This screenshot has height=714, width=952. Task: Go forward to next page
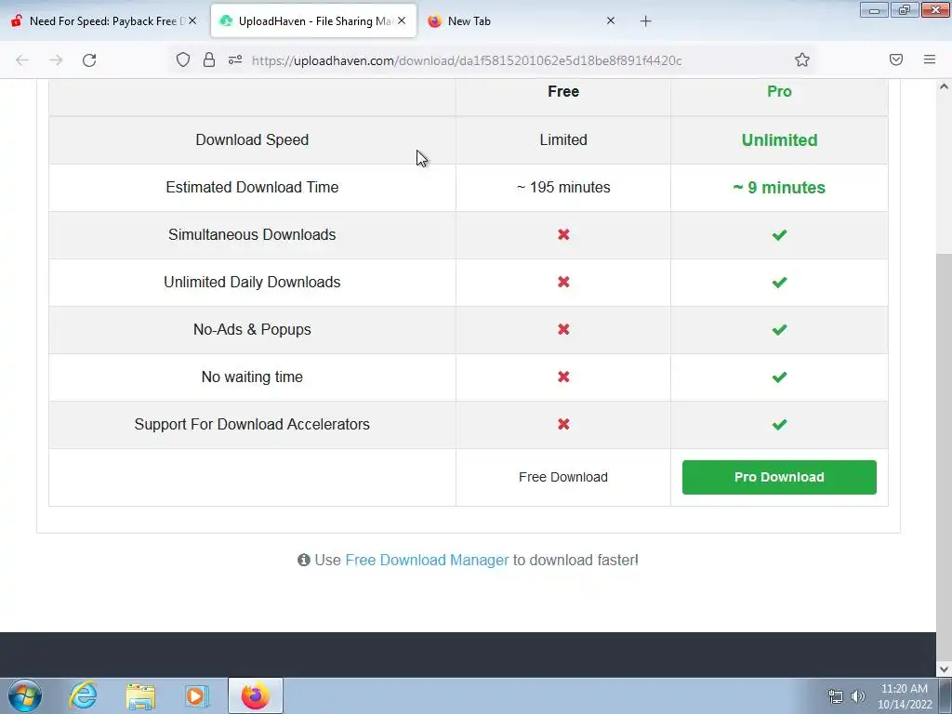pos(56,60)
